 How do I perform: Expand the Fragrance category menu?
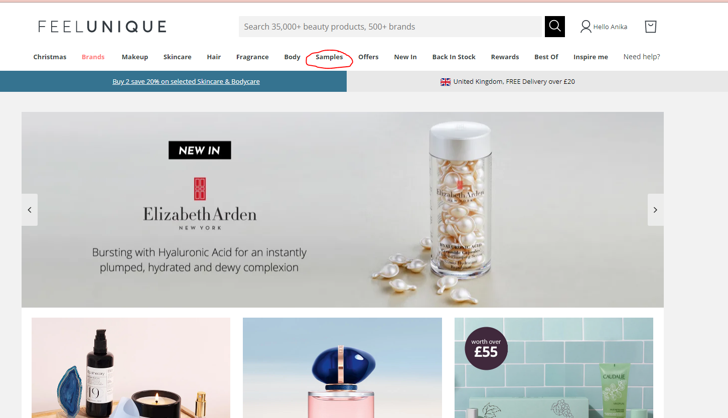pos(252,57)
